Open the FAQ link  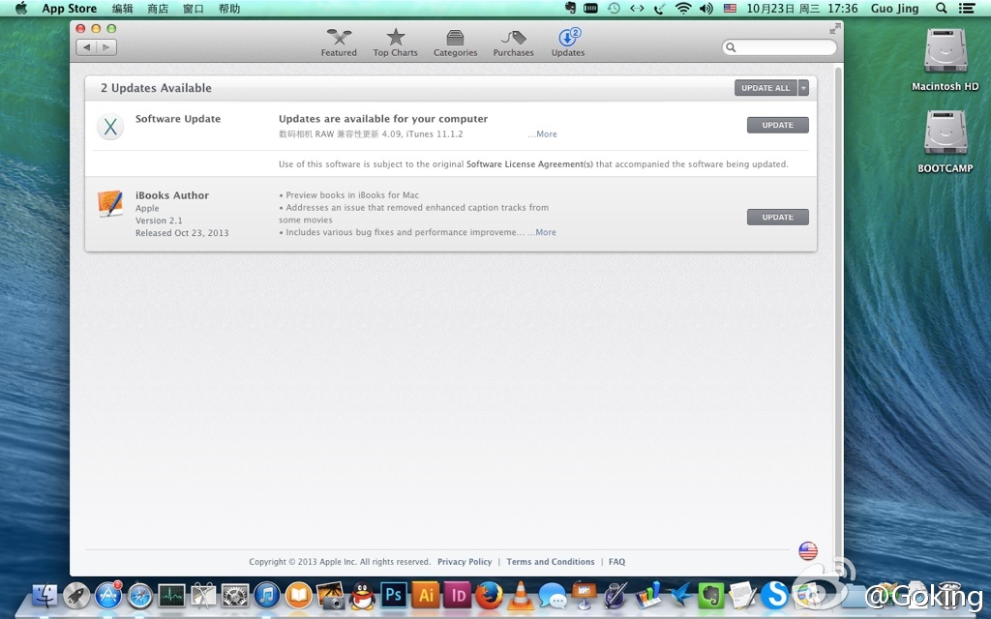616,562
